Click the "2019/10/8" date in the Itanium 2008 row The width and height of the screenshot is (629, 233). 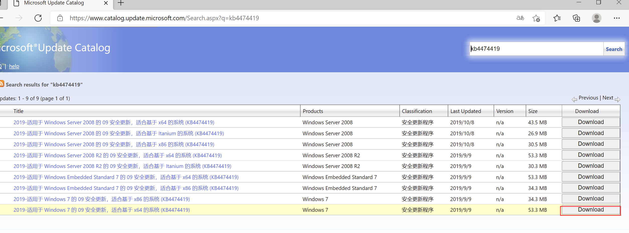point(462,133)
